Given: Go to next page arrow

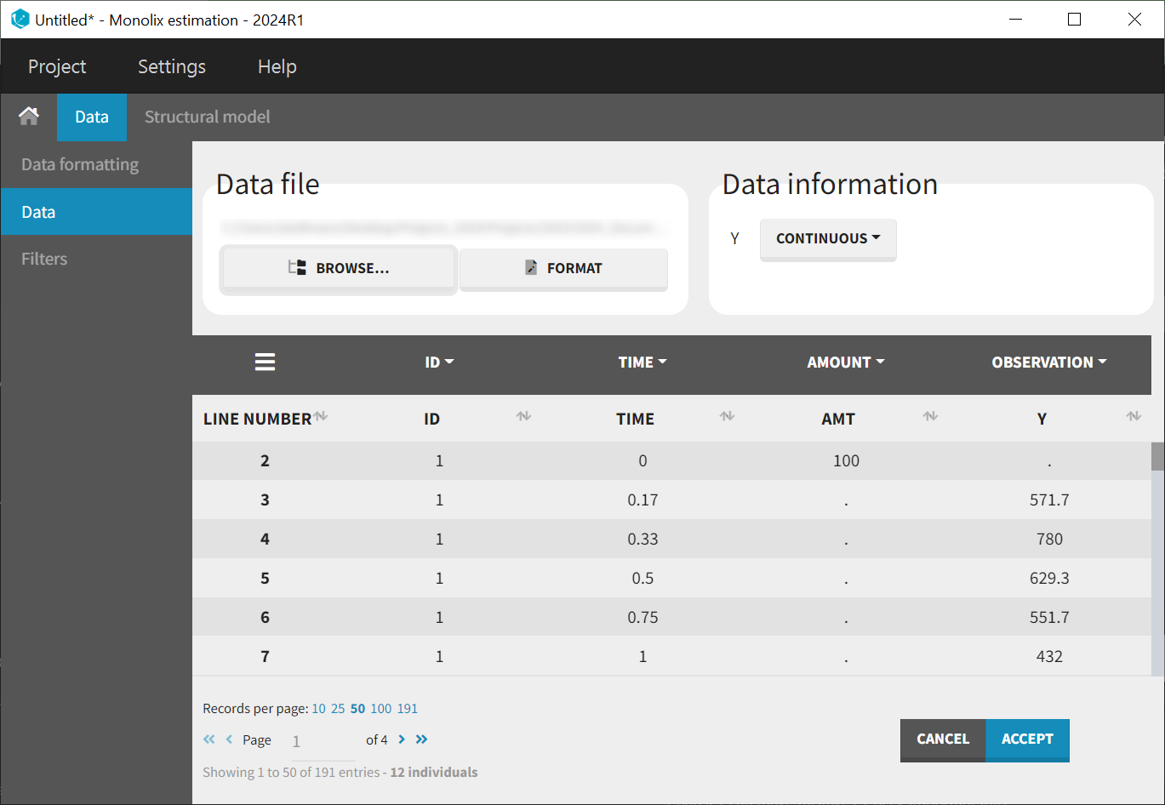Looking at the screenshot, I should pyautogui.click(x=402, y=739).
